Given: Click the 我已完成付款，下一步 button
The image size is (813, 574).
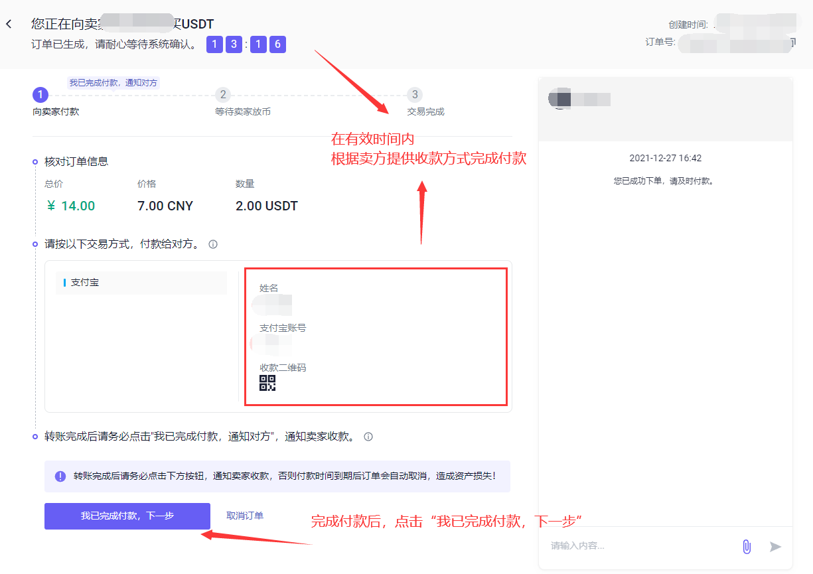Looking at the screenshot, I should click(x=127, y=516).
